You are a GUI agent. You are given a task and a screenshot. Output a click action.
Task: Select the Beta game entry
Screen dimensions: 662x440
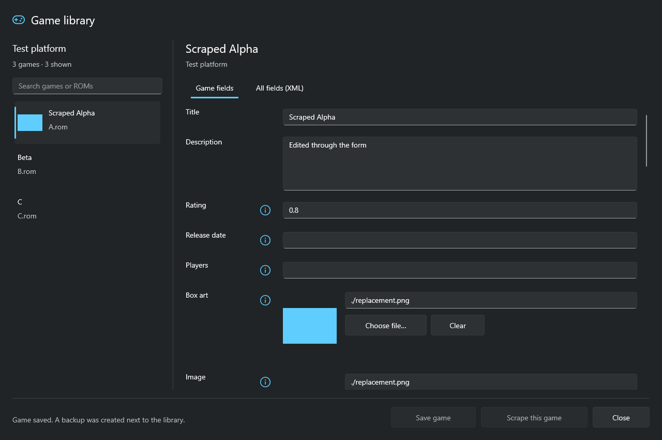tap(87, 165)
